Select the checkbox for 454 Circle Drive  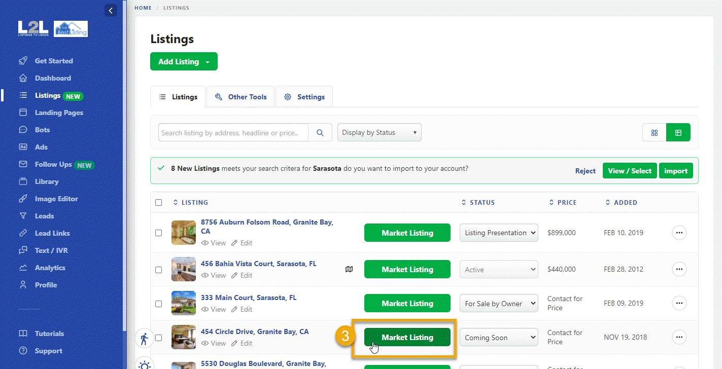tap(158, 337)
